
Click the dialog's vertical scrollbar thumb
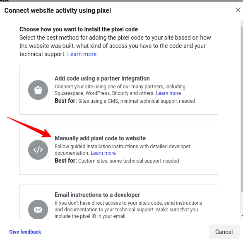242,109
